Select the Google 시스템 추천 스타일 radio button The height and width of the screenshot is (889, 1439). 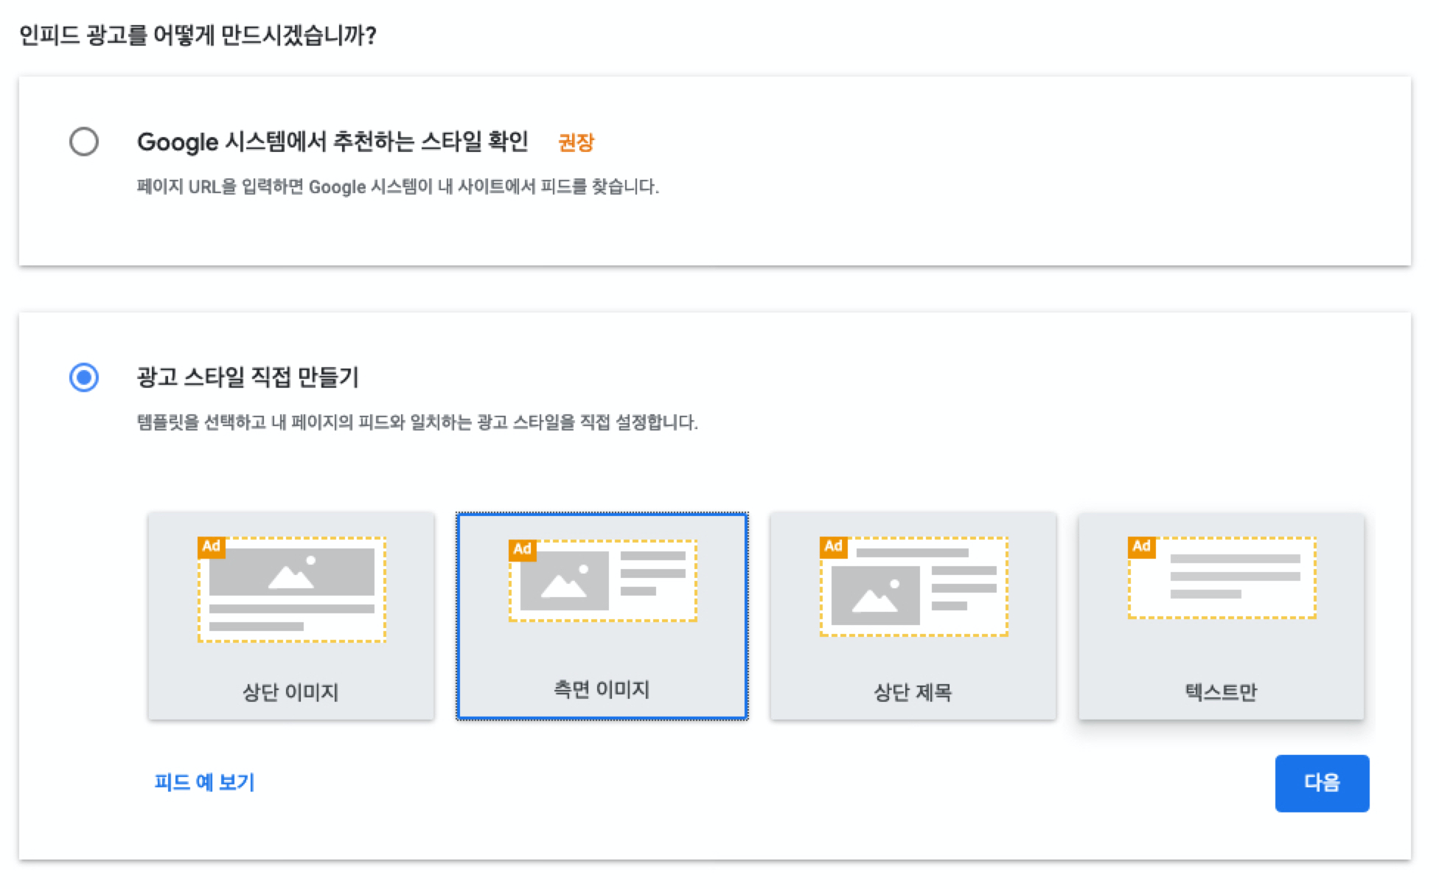pos(84,142)
